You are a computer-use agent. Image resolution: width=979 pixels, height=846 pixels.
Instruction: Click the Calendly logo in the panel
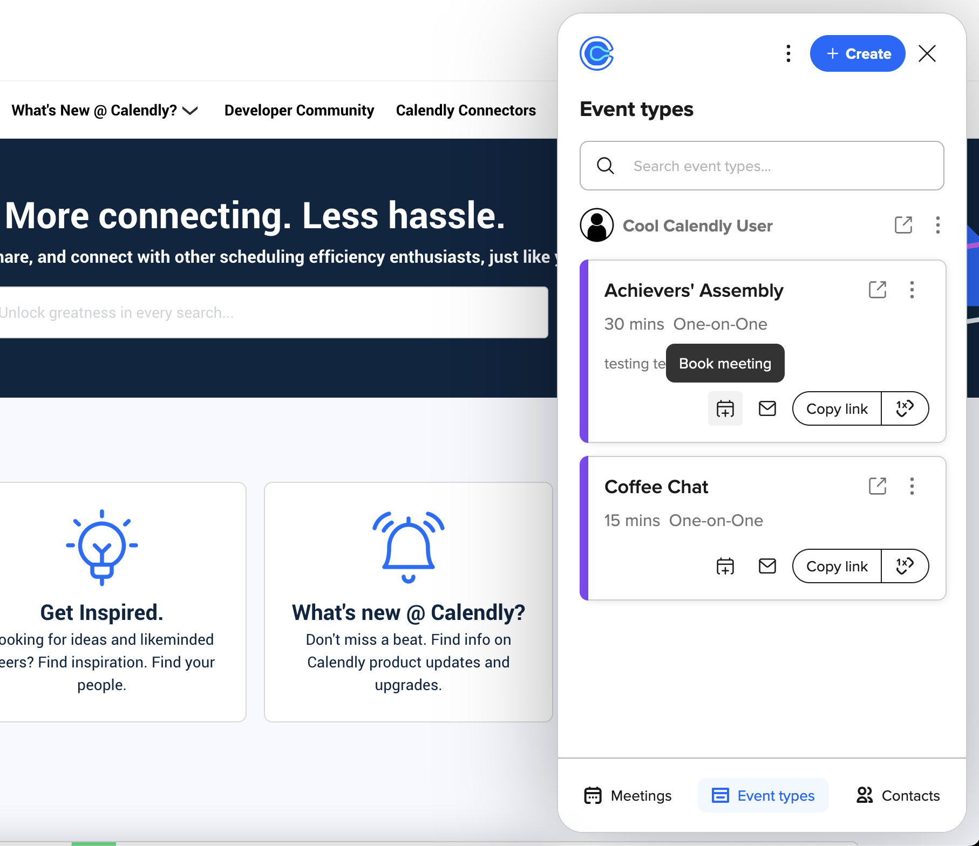click(596, 53)
